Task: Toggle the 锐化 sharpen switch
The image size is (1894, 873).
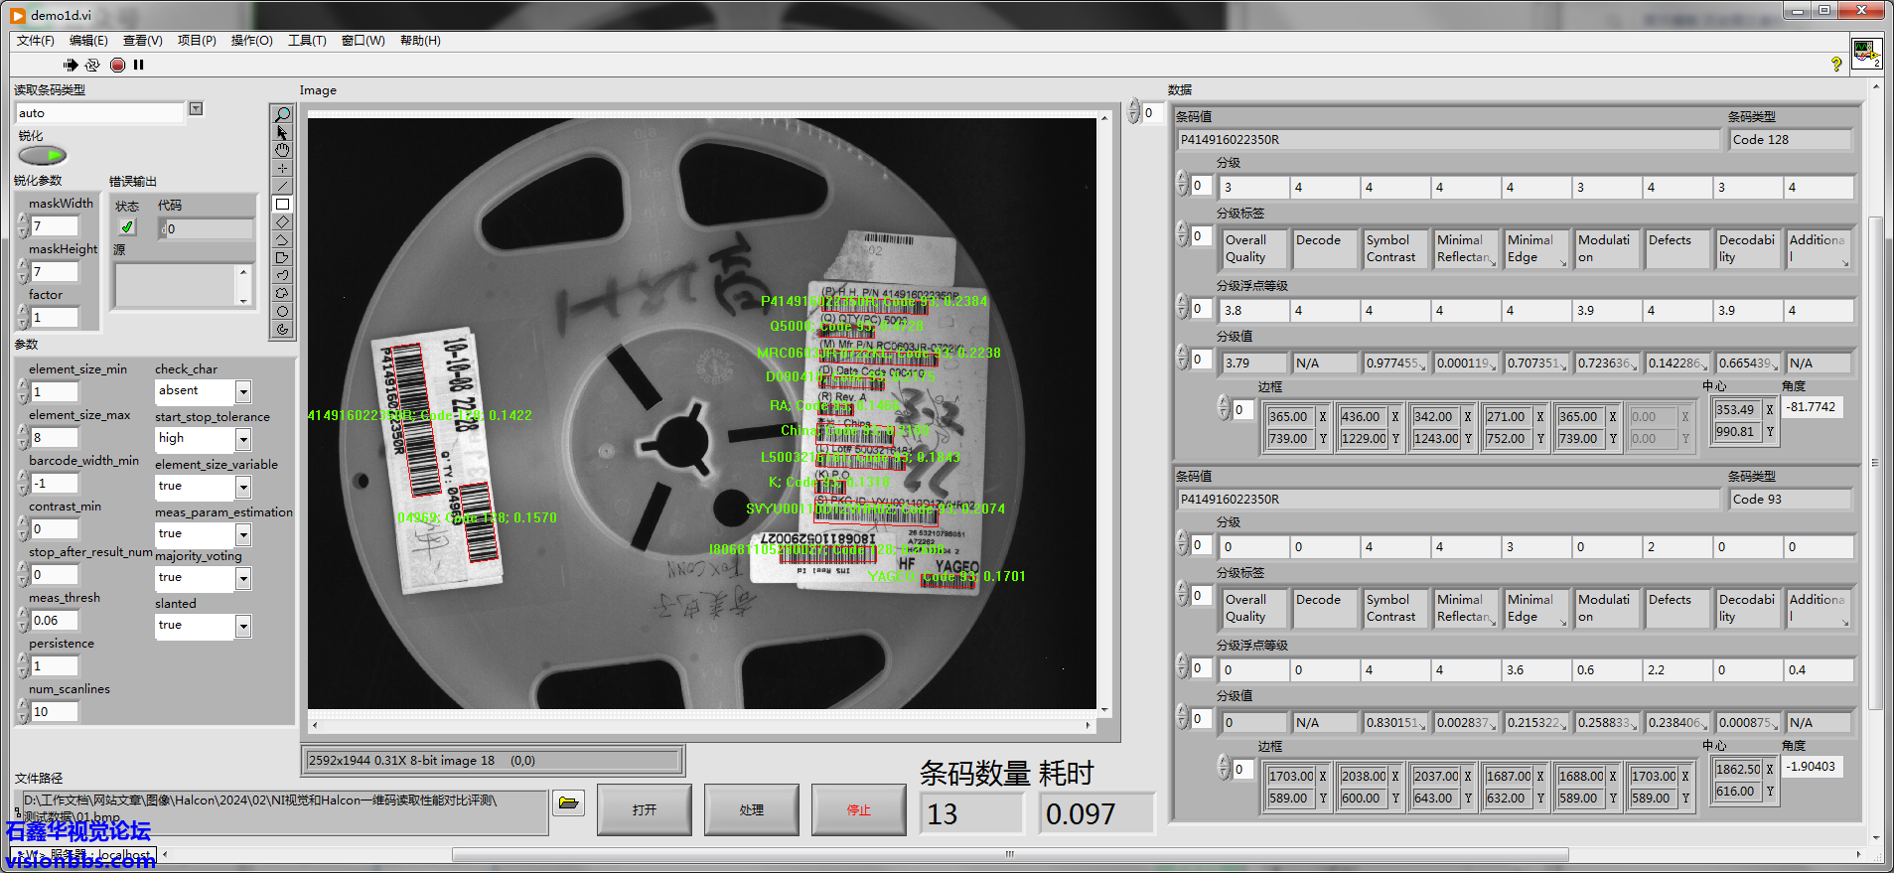Action: tap(42, 155)
